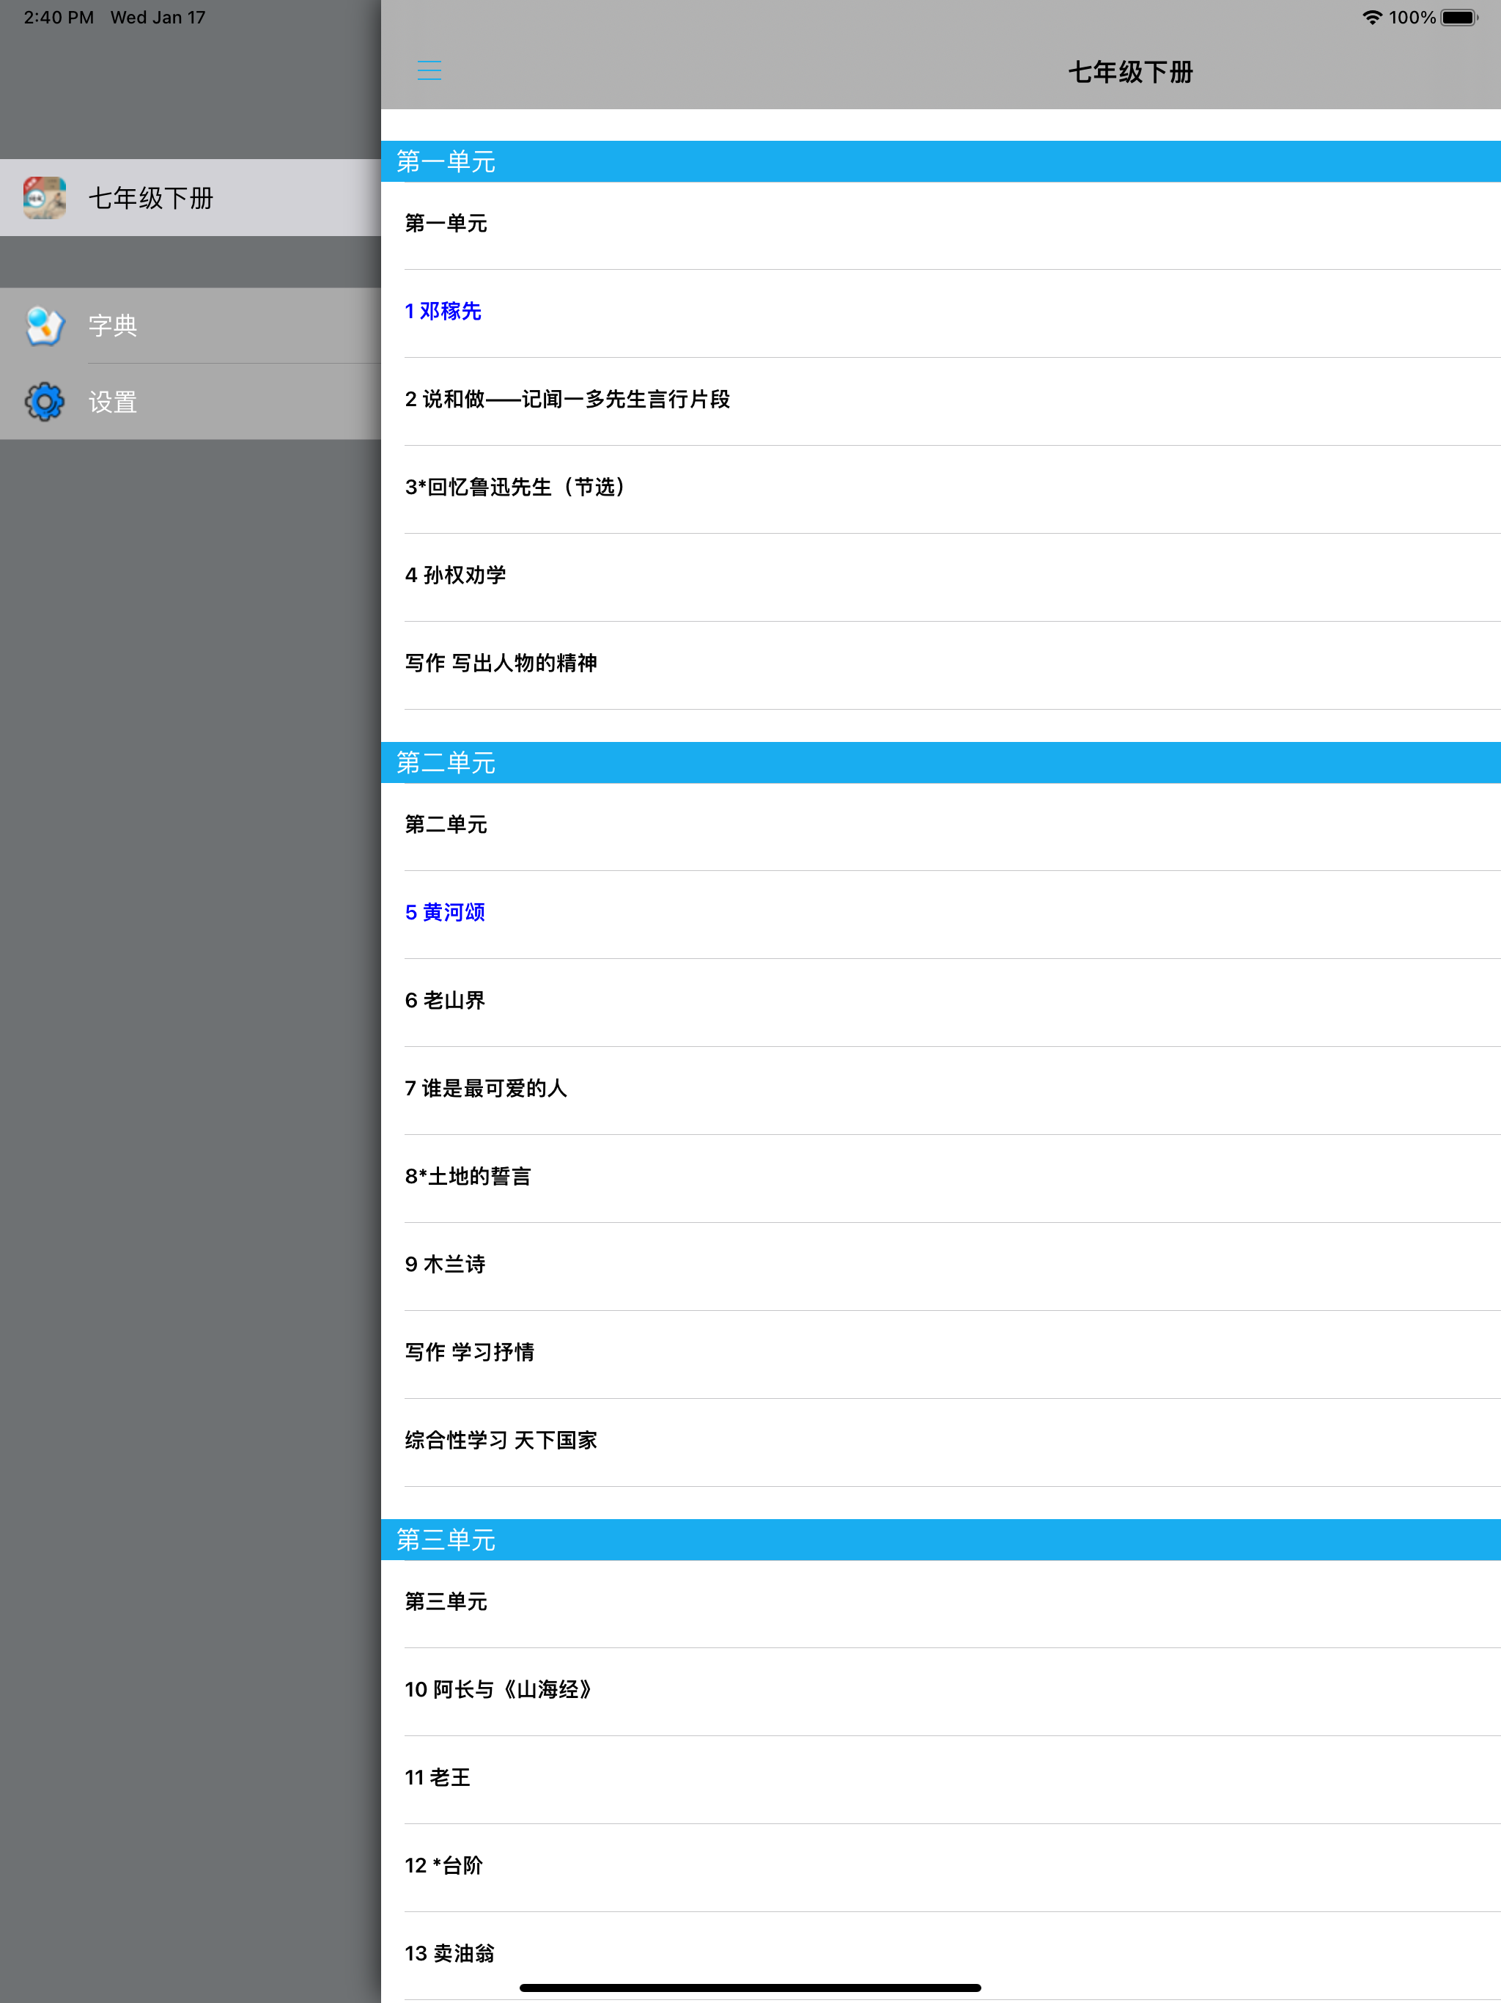Click the 字典 dictionary icon

45,326
